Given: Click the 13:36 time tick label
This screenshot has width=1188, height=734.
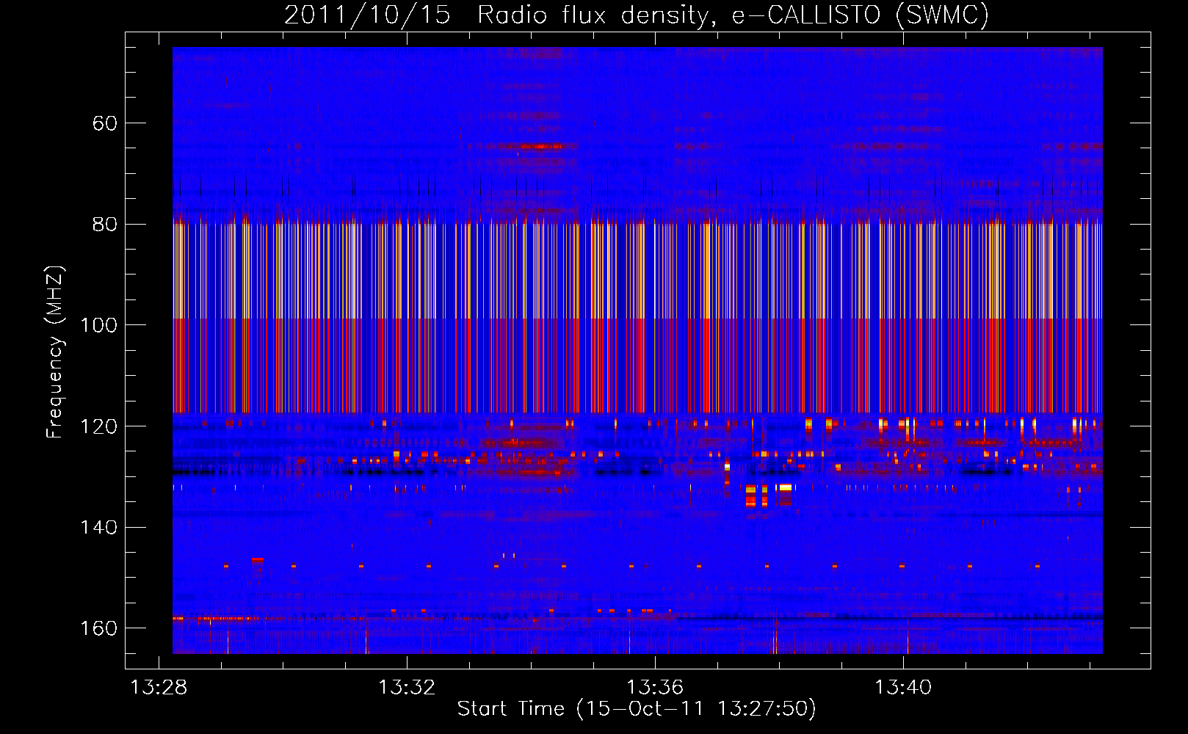Looking at the screenshot, I should (655, 688).
